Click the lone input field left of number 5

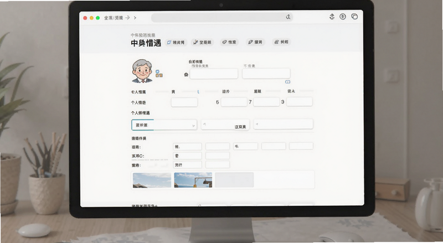(x=184, y=102)
